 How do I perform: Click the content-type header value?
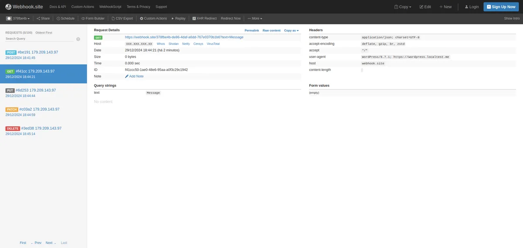point(391,37)
